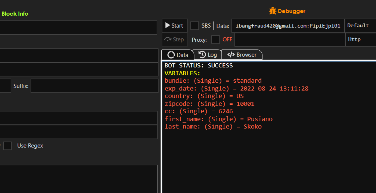Click input field directly under Block Info heading
The height and width of the screenshot is (193, 376).
pos(78,28)
